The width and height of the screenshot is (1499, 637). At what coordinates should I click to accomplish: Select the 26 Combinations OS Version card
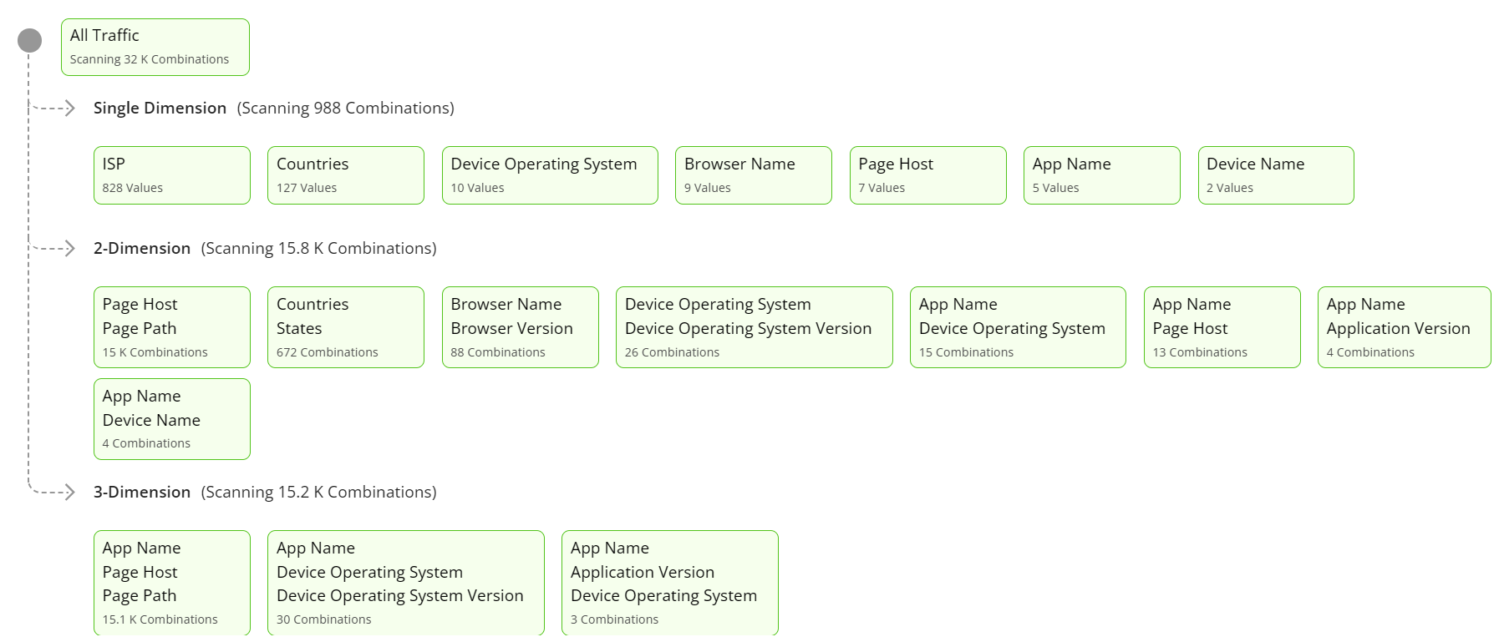[x=755, y=327]
